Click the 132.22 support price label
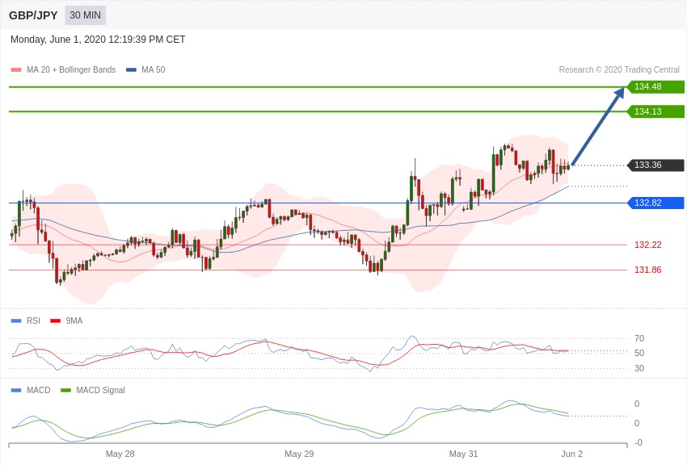 click(647, 245)
